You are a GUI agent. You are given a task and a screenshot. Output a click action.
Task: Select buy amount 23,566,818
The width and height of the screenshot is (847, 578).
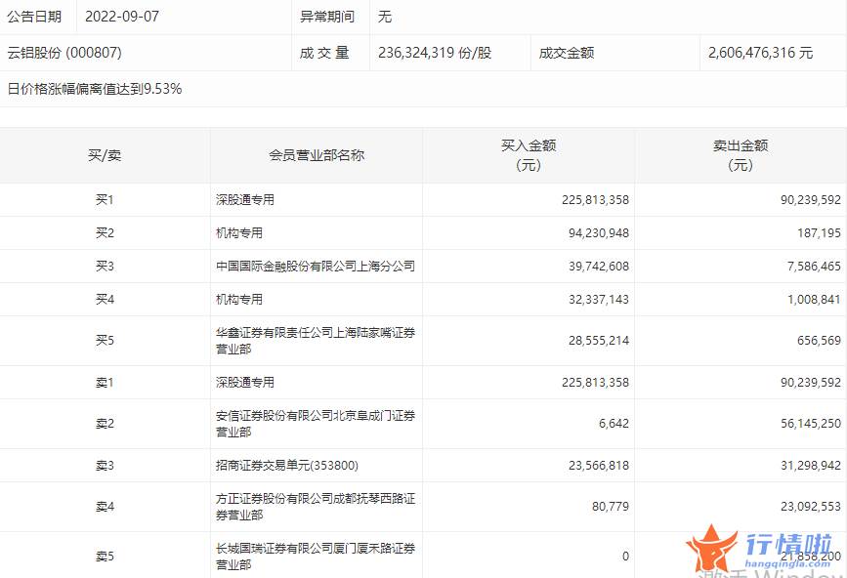click(x=599, y=466)
